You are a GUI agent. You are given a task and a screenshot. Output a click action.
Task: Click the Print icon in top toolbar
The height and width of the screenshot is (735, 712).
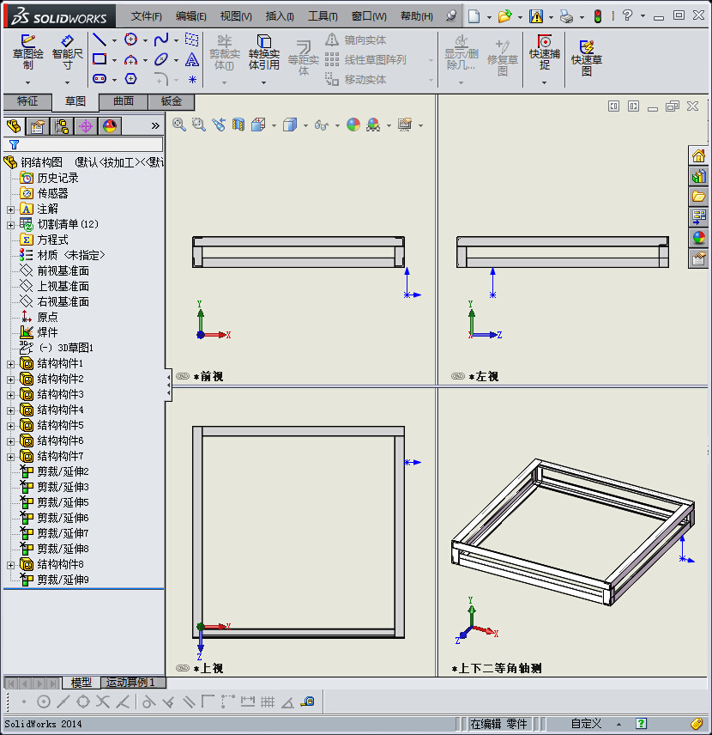tap(567, 17)
